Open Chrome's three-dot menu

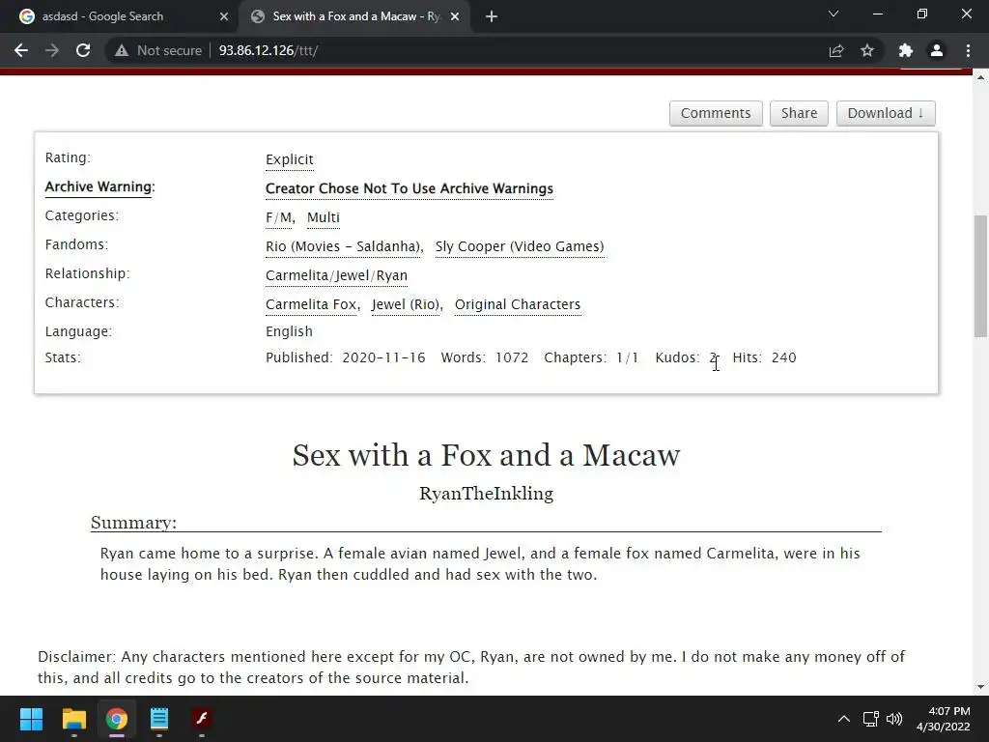968,50
